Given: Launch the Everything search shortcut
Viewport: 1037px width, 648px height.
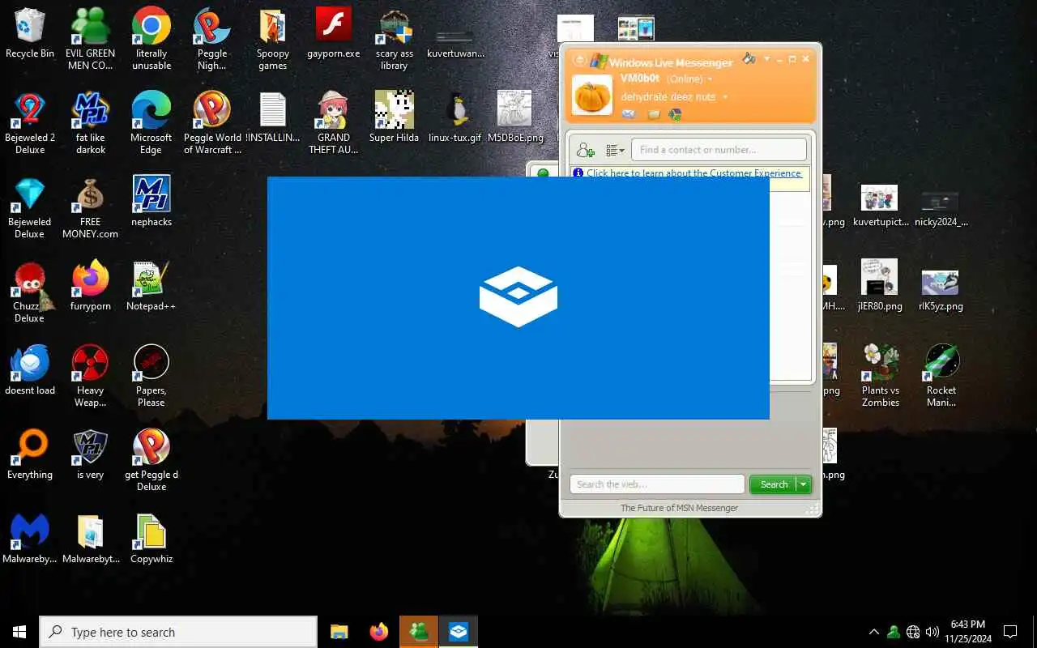Looking at the screenshot, I should pos(30,454).
